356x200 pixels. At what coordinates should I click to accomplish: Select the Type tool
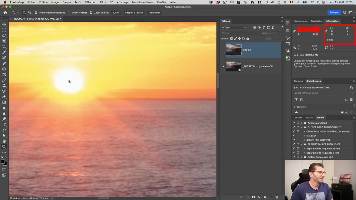coord(4,124)
